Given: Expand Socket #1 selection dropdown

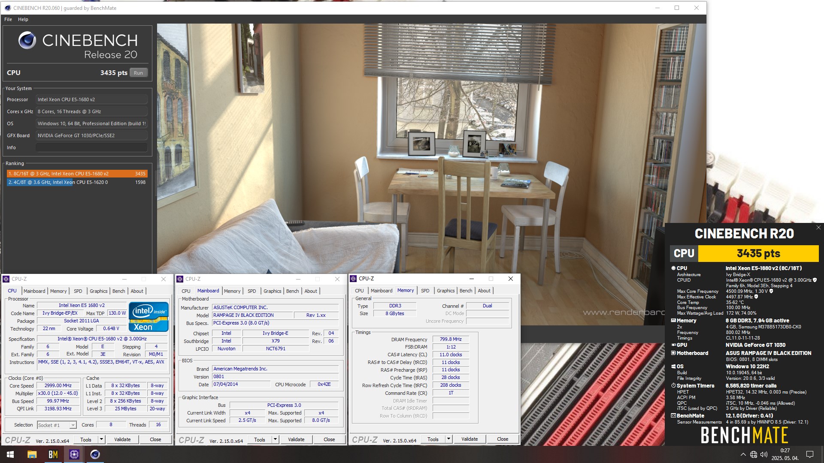Looking at the screenshot, I should click(73, 425).
